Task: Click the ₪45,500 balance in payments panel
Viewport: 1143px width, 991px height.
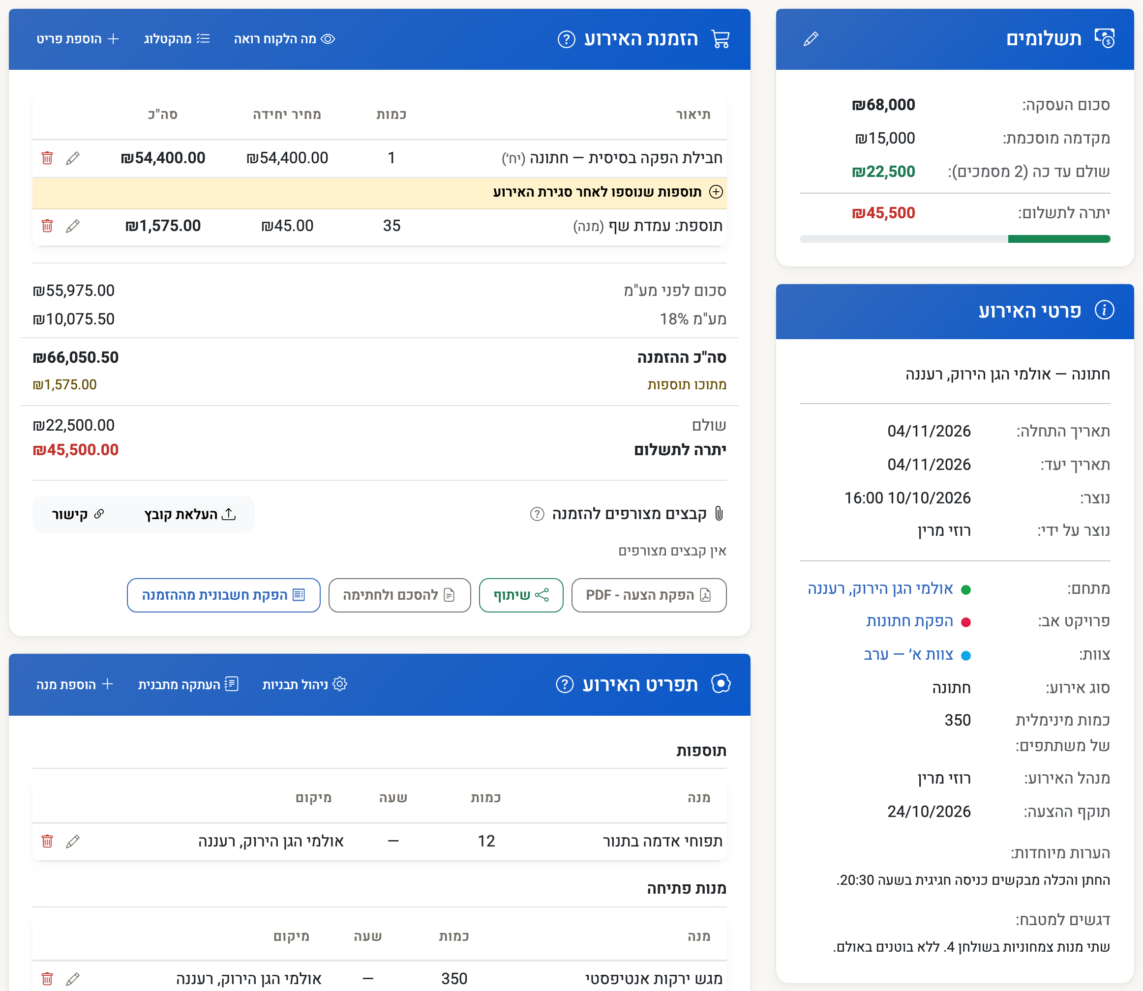Action: [883, 213]
